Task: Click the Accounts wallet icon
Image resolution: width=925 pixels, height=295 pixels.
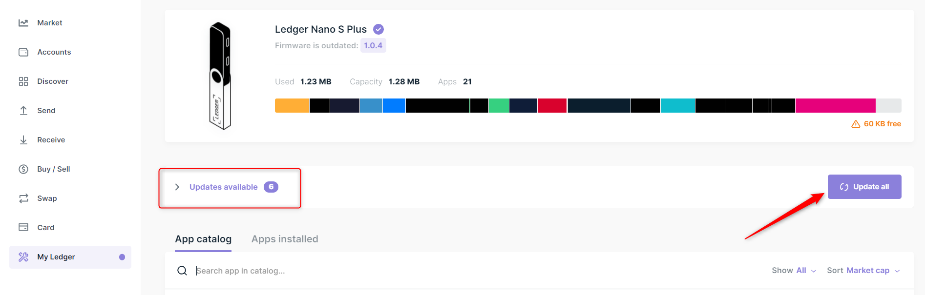Action: point(23,52)
